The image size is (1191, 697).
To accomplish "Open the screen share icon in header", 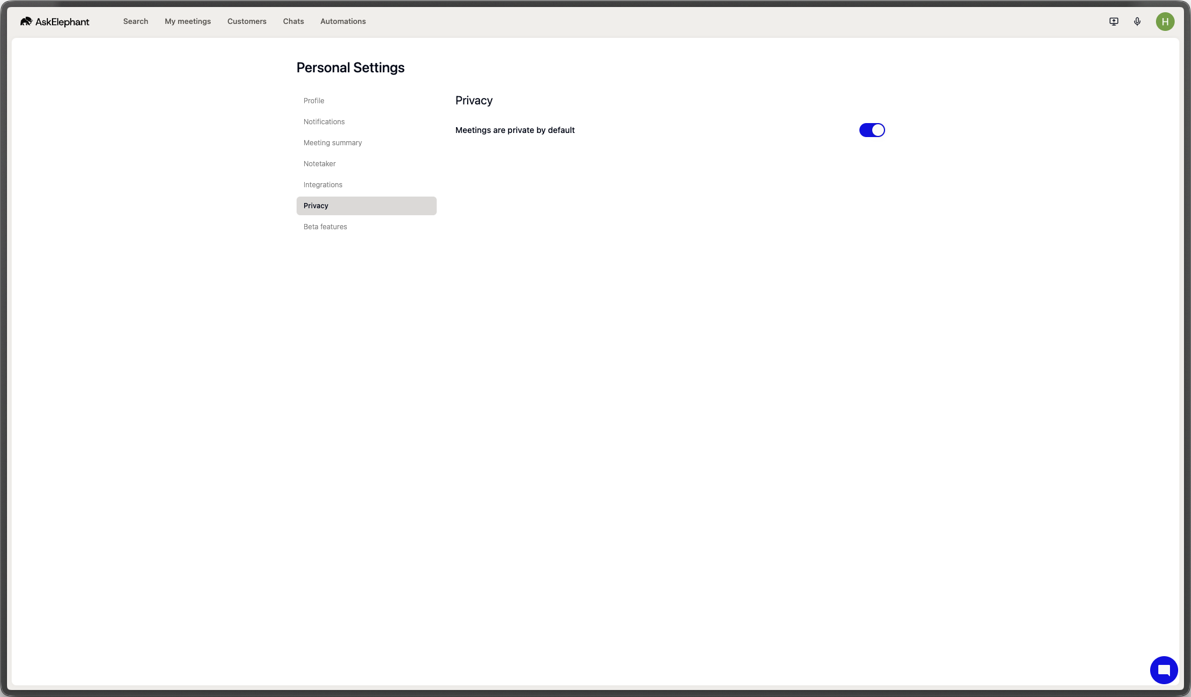I will point(1114,22).
